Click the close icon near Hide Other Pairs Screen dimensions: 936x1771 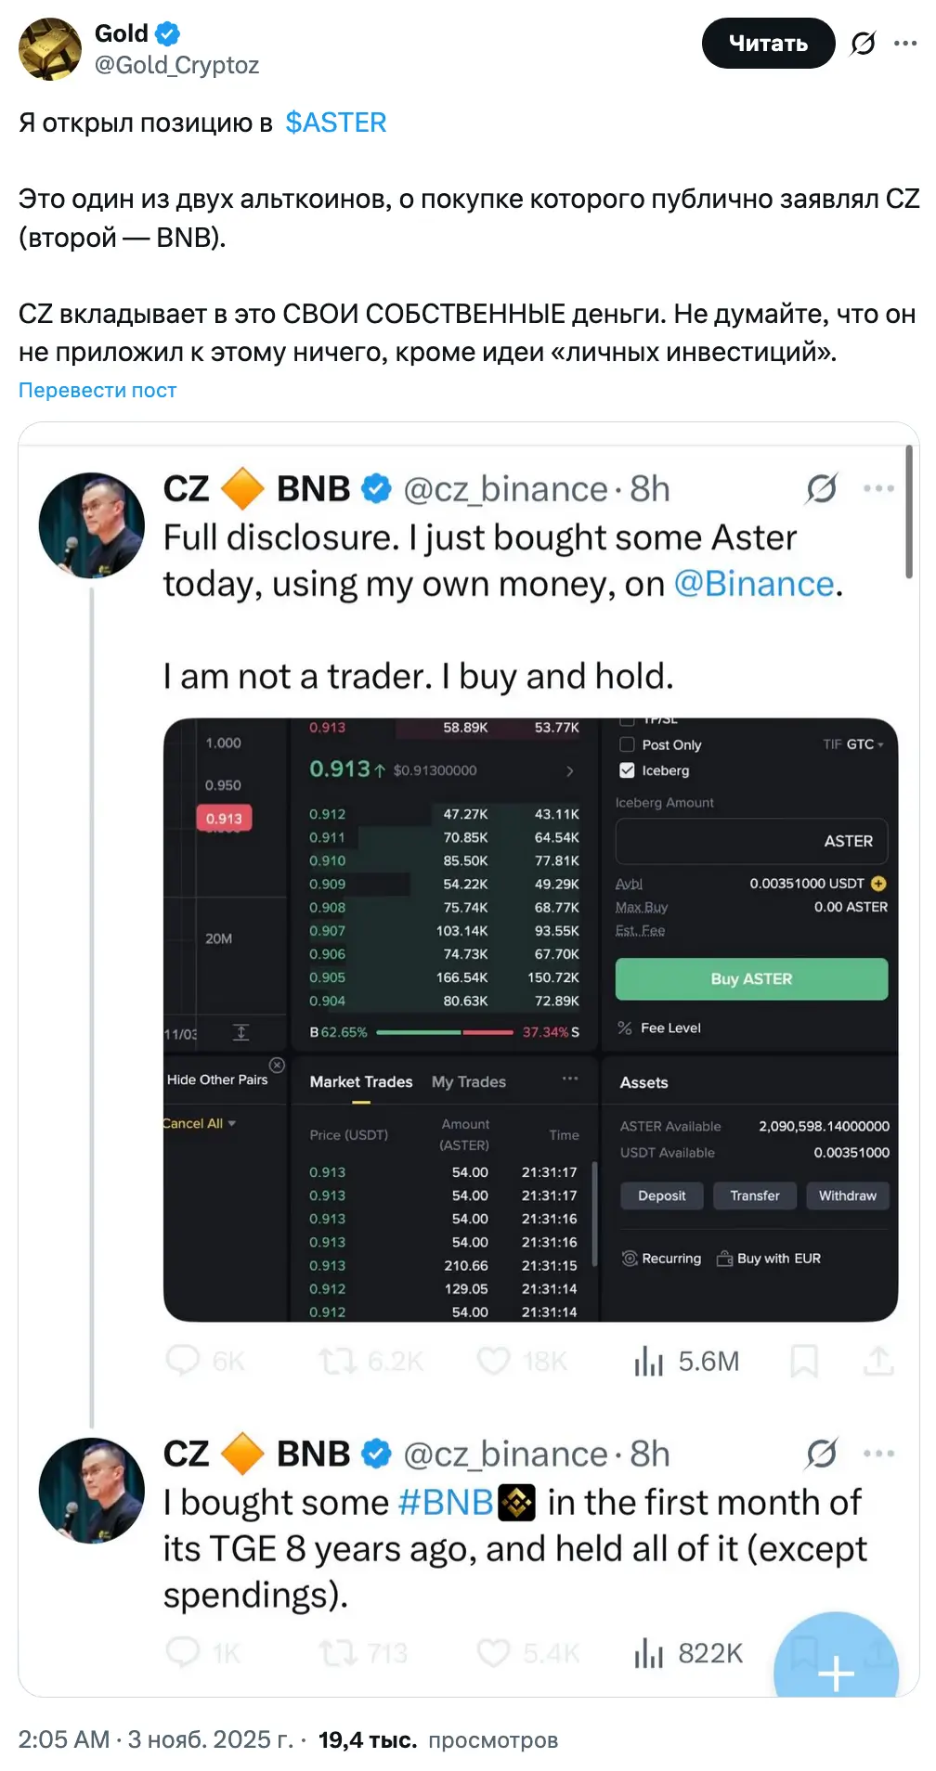point(277,1065)
